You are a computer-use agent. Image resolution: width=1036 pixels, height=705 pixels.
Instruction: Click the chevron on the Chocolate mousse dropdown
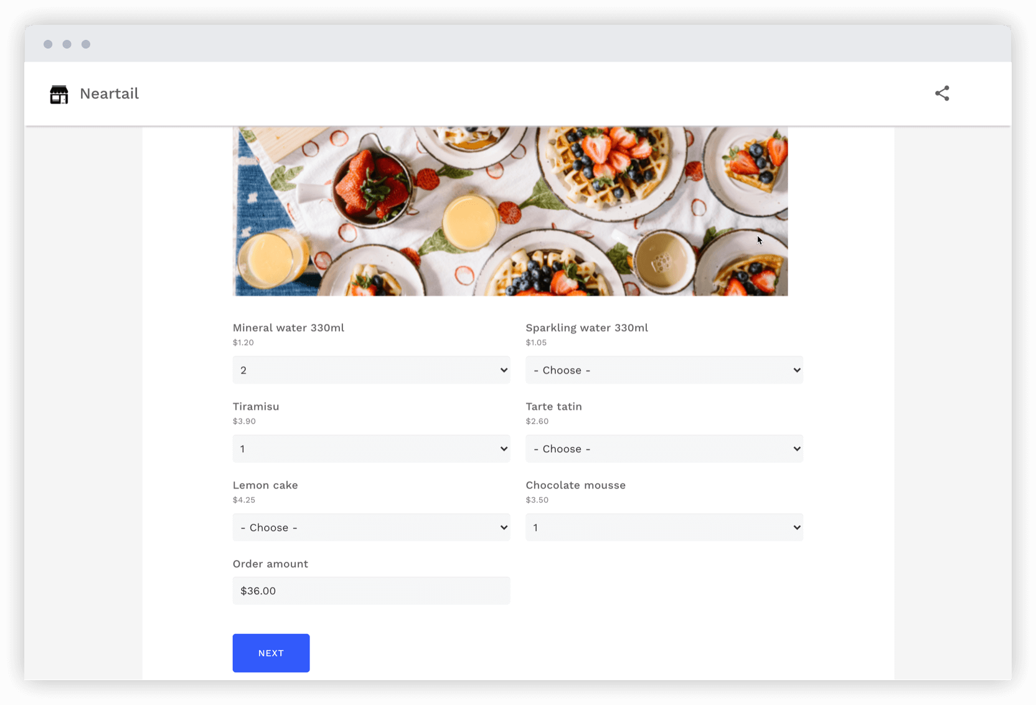pos(797,527)
